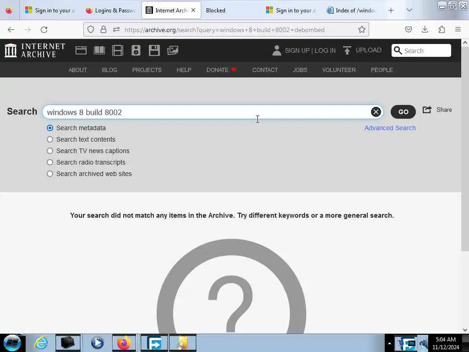
Task: Open the Audio speaker icon
Action: [x=136, y=50]
